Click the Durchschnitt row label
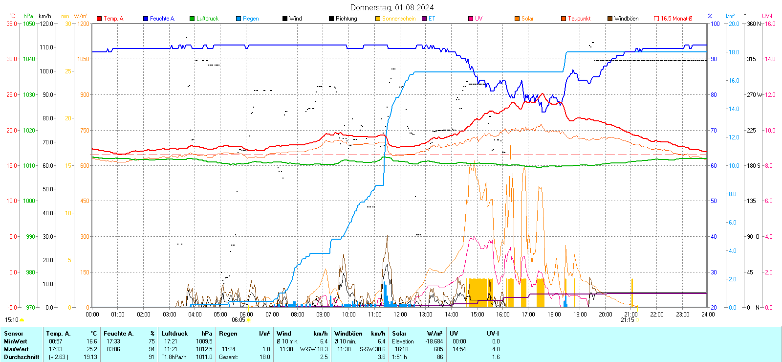The height and width of the screenshot is (362, 782). [x=22, y=357]
